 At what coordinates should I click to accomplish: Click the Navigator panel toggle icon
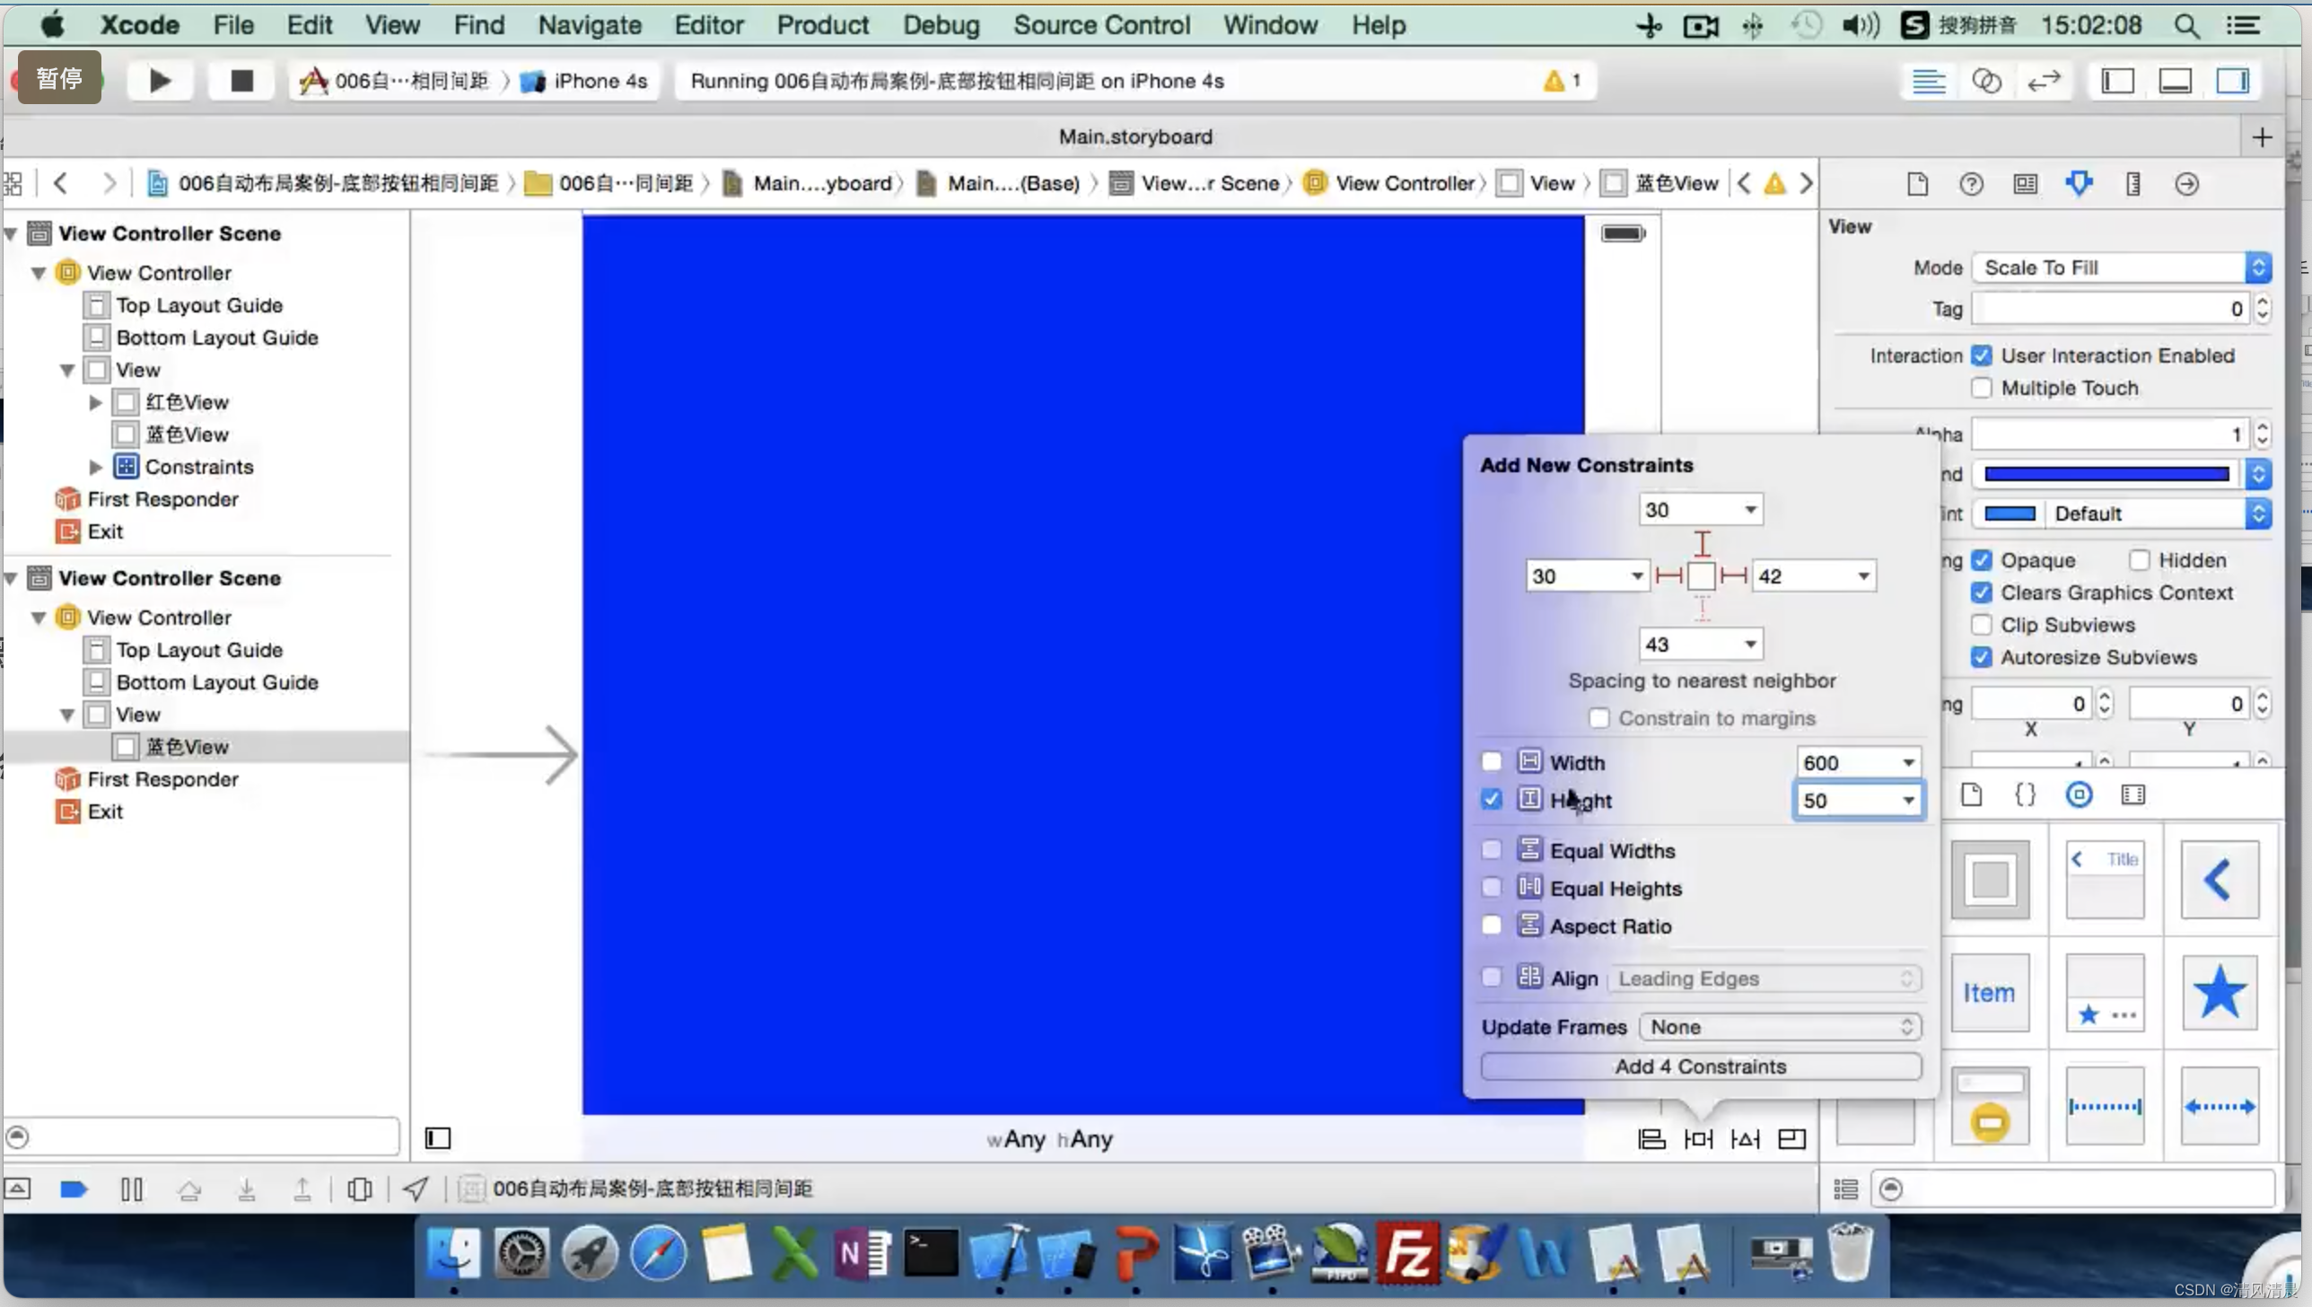2118,81
